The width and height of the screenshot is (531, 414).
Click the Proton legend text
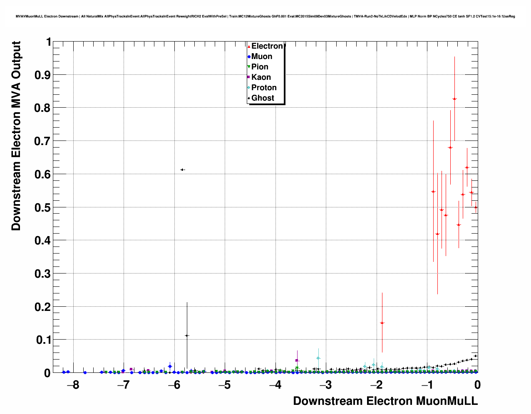tap(264, 88)
